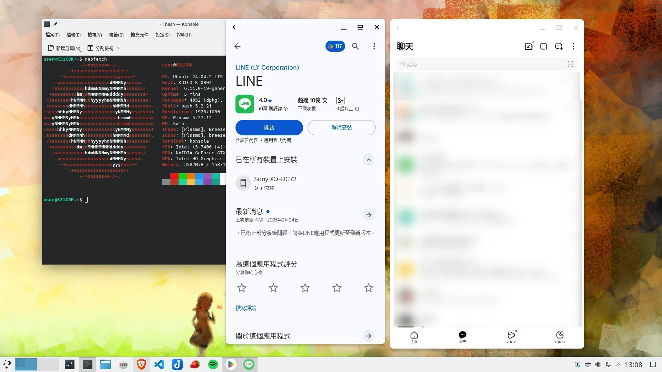Tap the QR scan icon in search bar

tap(570, 64)
